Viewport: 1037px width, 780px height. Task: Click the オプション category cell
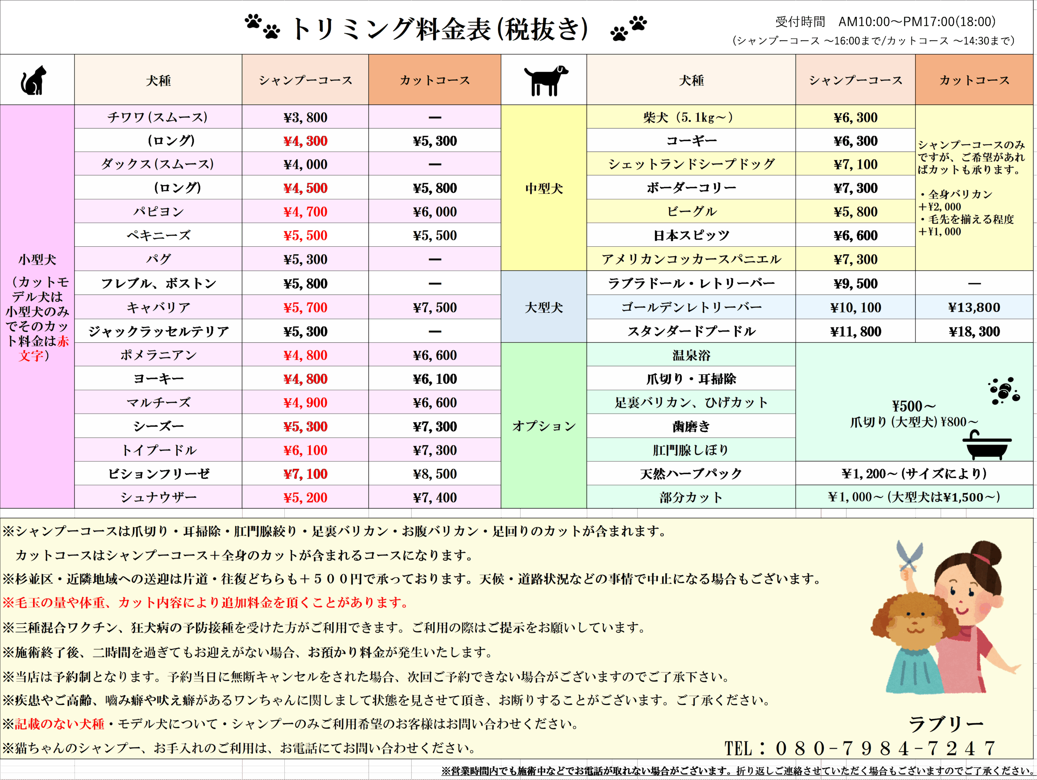point(544,425)
